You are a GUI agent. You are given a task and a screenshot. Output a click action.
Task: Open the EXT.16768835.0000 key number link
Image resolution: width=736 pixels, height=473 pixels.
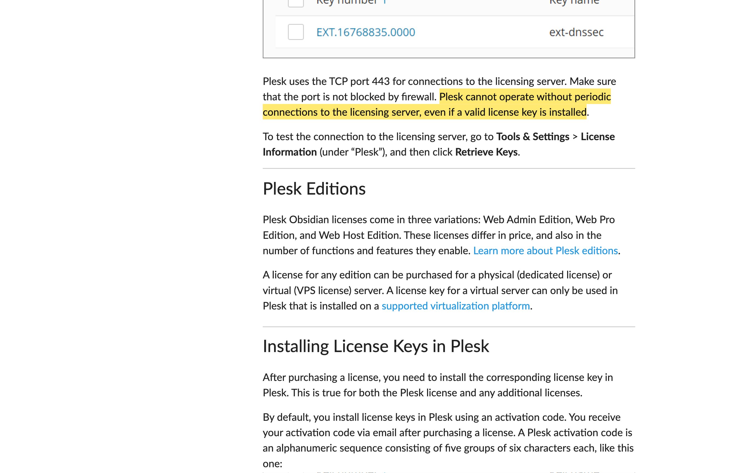click(366, 32)
